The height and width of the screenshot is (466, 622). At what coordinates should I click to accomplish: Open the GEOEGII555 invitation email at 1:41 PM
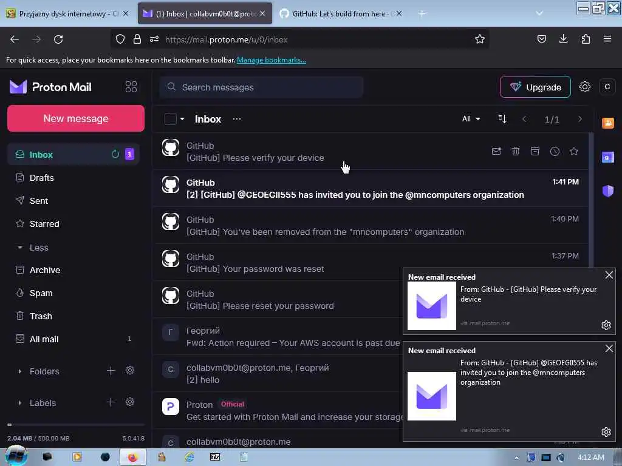371,189
